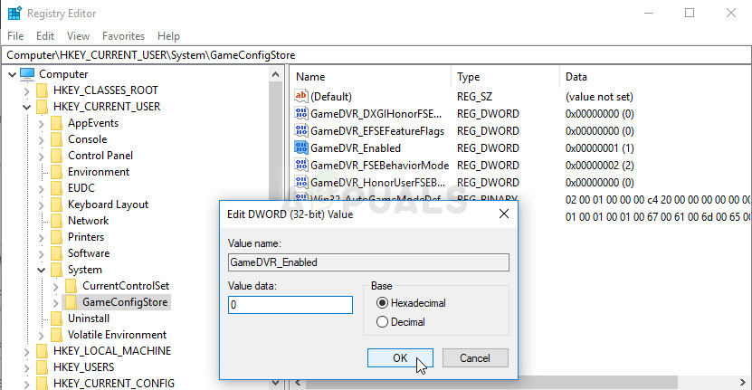Click the Computer icon in tree

point(27,74)
